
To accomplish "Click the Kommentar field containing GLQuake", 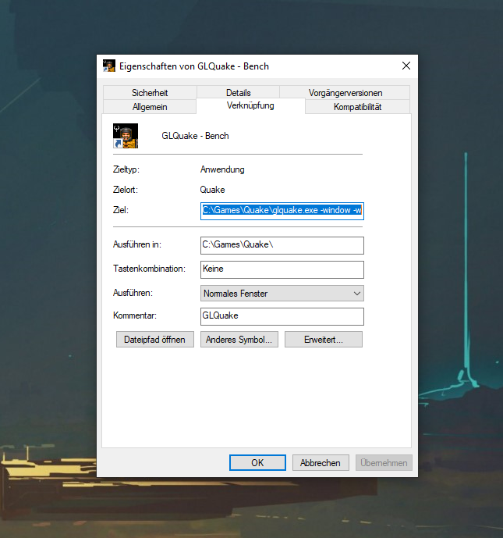I will [282, 316].
